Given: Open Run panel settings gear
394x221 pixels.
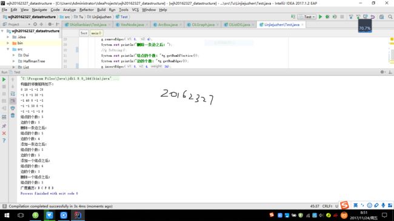Looking at the screenshot, I should pos(382,72).
